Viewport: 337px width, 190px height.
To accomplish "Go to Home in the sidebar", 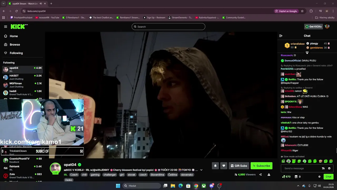I will (11, 36).
